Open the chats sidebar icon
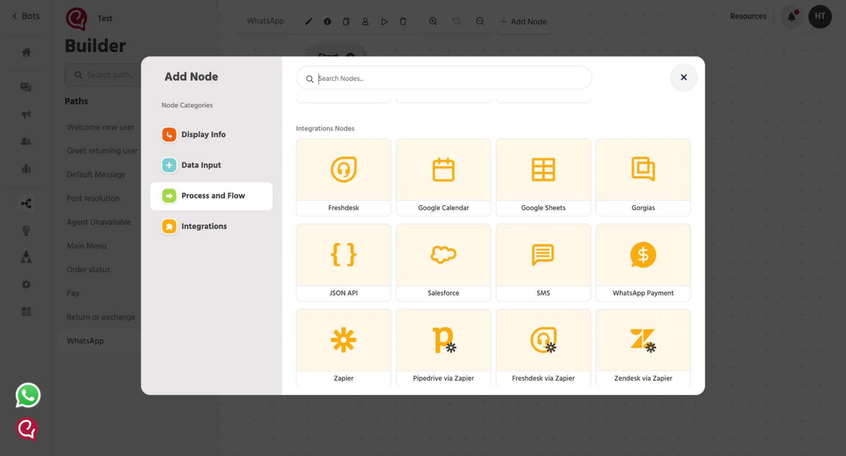The width and height of the screenshot is (846, 456). tap(26, 87)
